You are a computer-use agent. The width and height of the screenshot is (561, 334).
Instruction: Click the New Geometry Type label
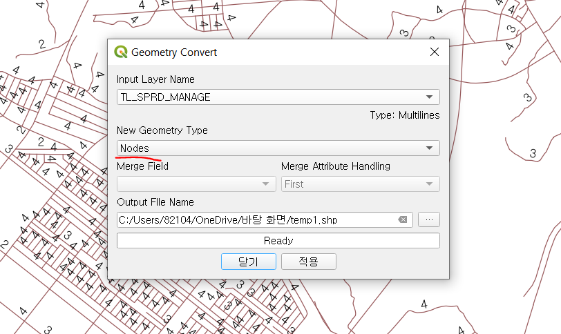coord(162,130)
